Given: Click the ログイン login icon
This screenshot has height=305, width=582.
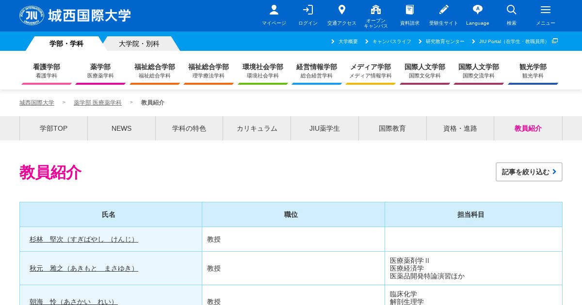Looking at the screenshot, I should (x=308, y=10).
